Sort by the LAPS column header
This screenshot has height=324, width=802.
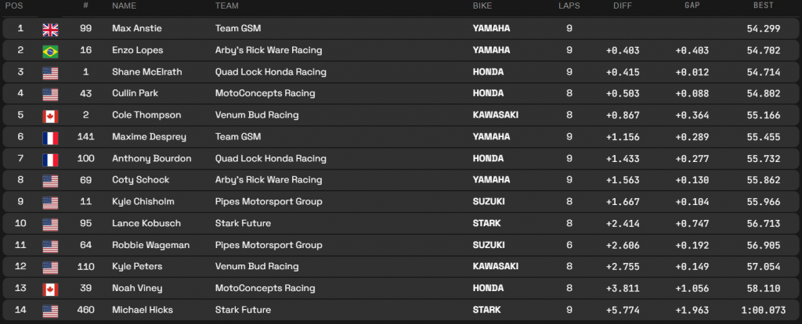(x=569, y=6)
